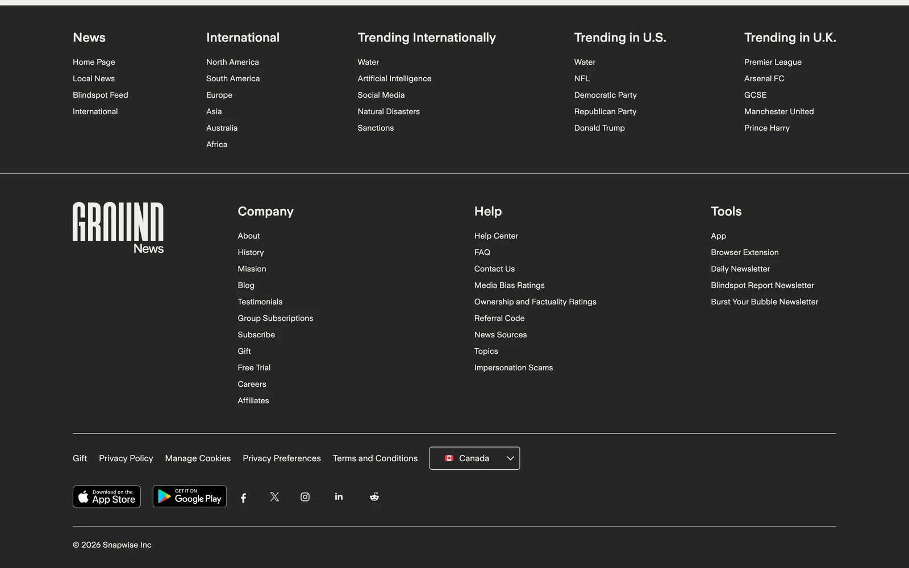Open the LinkedIn social icon
The image size is (909, 568).
(339, 496)
